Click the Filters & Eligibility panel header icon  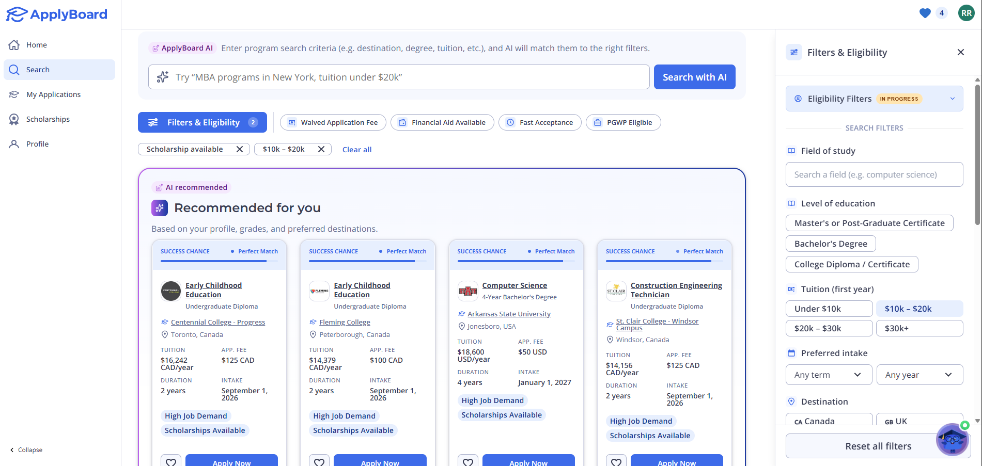(794, 52)
